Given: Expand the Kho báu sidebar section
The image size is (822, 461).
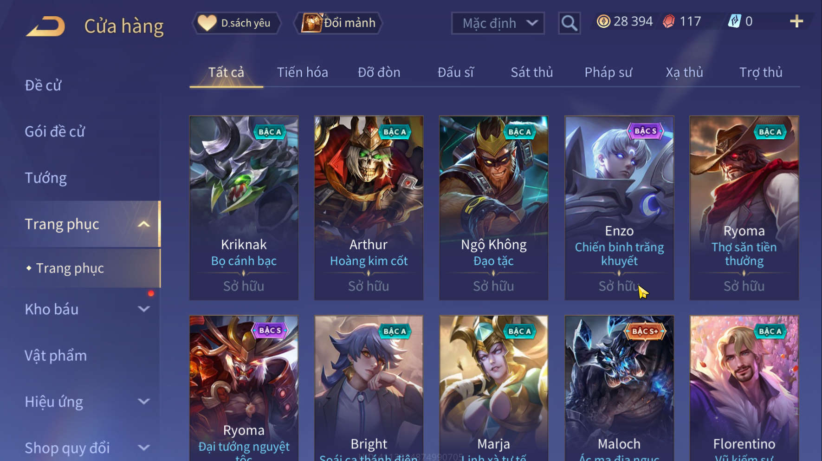Looking at the screenshot, I should tap(144, 309).
